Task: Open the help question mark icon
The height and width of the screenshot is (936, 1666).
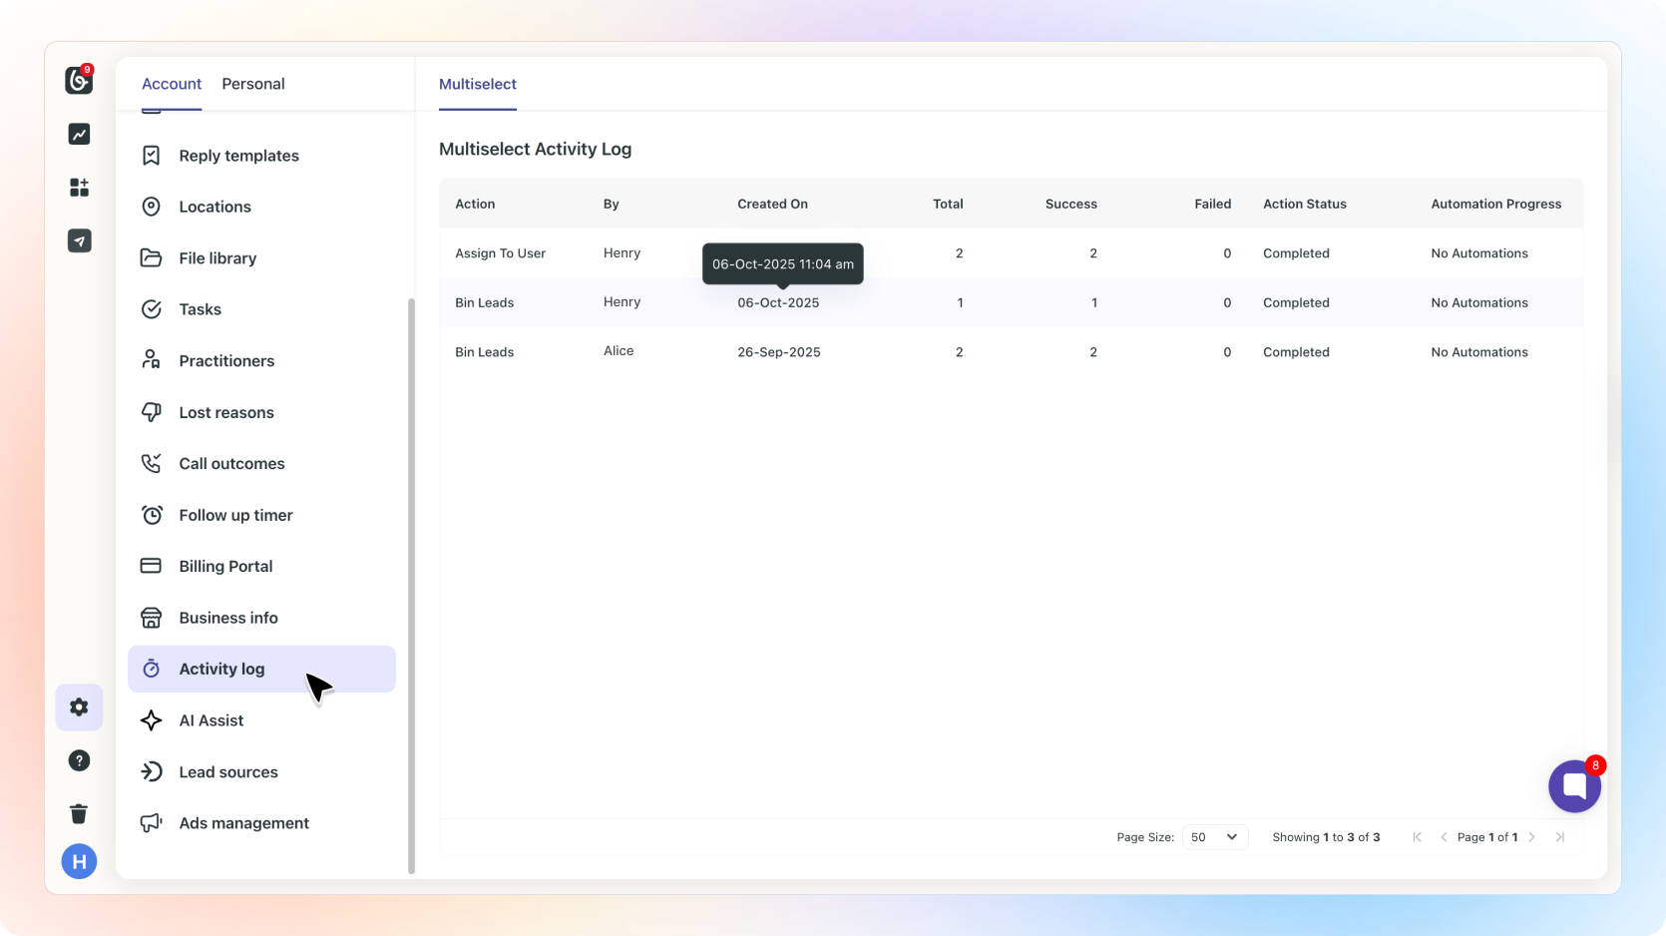Action: 79,761
